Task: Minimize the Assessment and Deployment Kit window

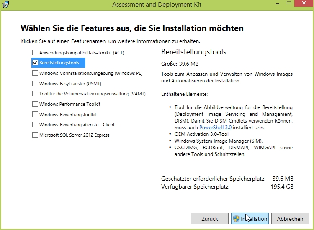Action: (278, 4)
